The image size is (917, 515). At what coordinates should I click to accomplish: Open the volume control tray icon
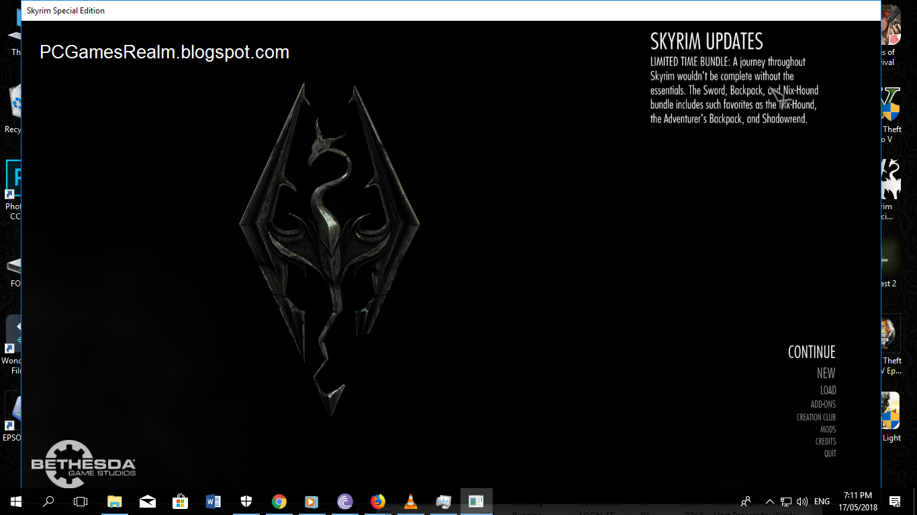pyautogui.click(x=802, y=501)
